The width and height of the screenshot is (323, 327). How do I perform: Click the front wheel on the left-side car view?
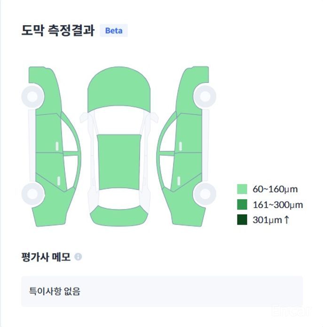point(33,97)
